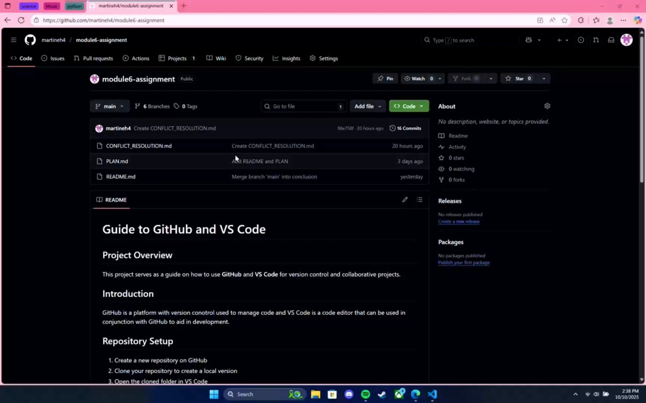The width and height of the screenshot is (646, 403).
Task: View the 0 Tags link
Action: (x=185, y=106)
